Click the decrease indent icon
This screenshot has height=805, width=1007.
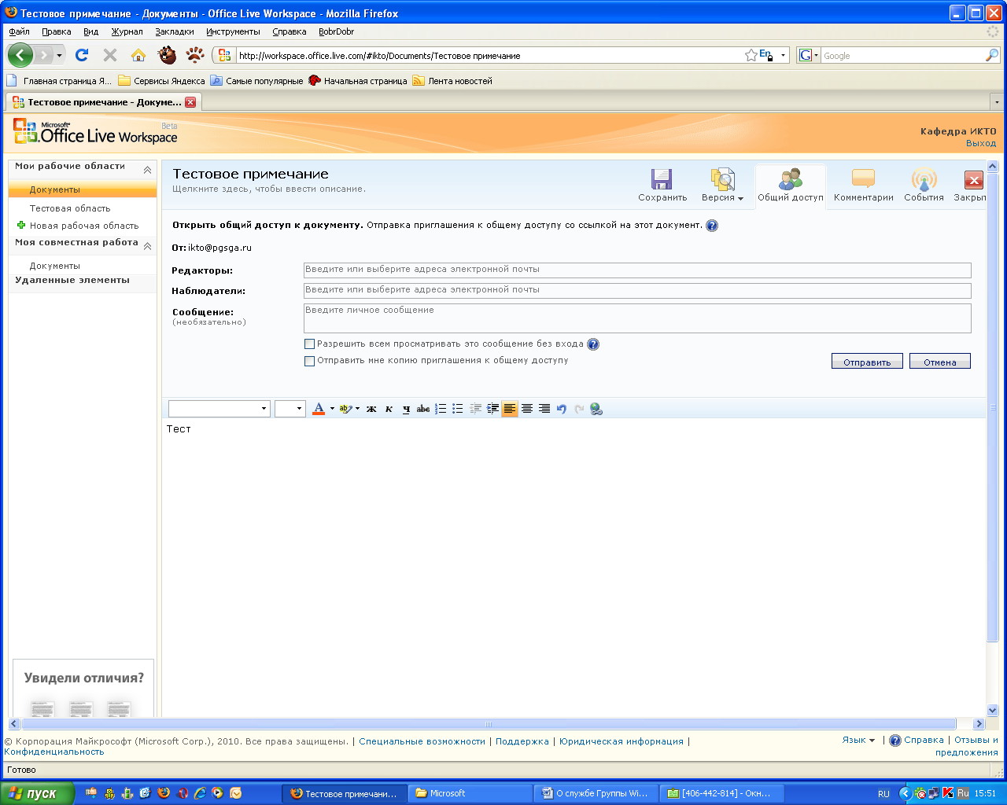pyautogui.click(x=475, y=409)
